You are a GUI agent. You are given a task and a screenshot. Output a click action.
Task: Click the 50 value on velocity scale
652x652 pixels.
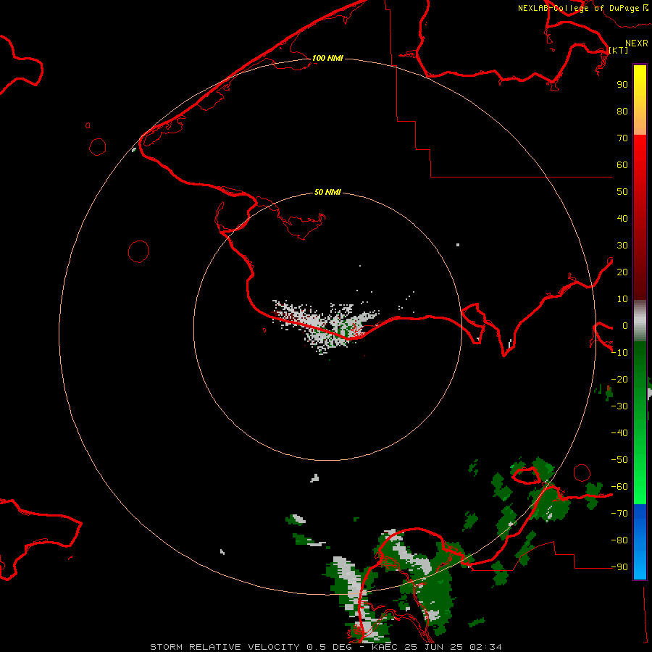pos(622,192)
